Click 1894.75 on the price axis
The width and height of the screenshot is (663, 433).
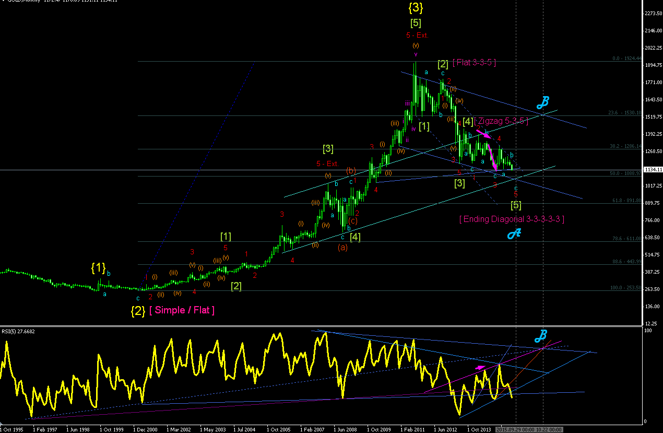coord(654,66)
